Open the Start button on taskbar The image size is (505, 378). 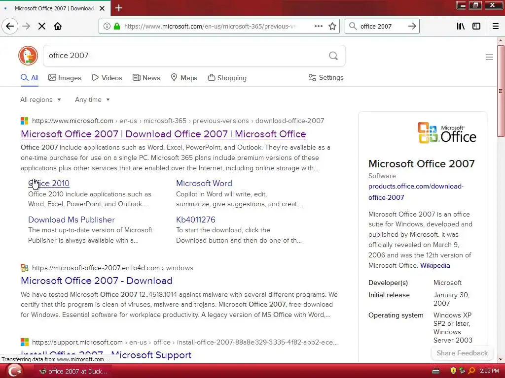pyautogui.click(x=14, y=371)
